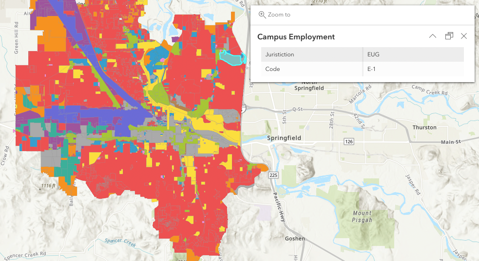Viewport: 479px width, 261px height.
Task: Click the Mount Pisgah map label
Action: (x=362, y=217)
